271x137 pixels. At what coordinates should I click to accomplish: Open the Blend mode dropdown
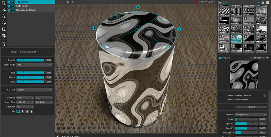(35, 65)
